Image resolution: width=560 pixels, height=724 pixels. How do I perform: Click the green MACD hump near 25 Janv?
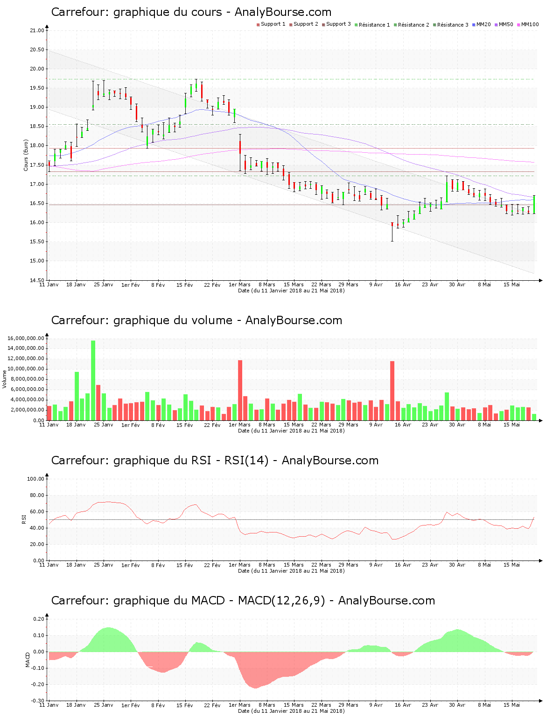[x=108, y=640]
